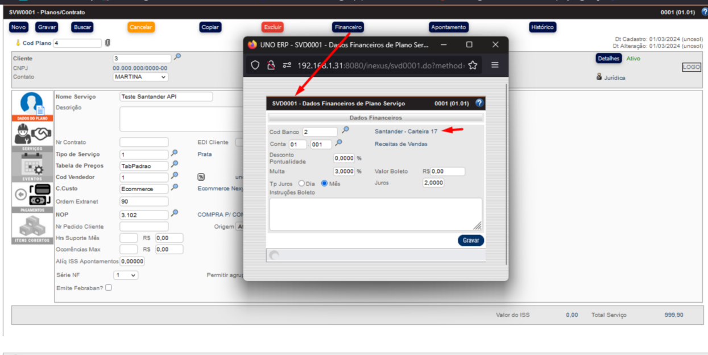
Task: Open the Serviços sidebar section
Action: click(32, 135)
